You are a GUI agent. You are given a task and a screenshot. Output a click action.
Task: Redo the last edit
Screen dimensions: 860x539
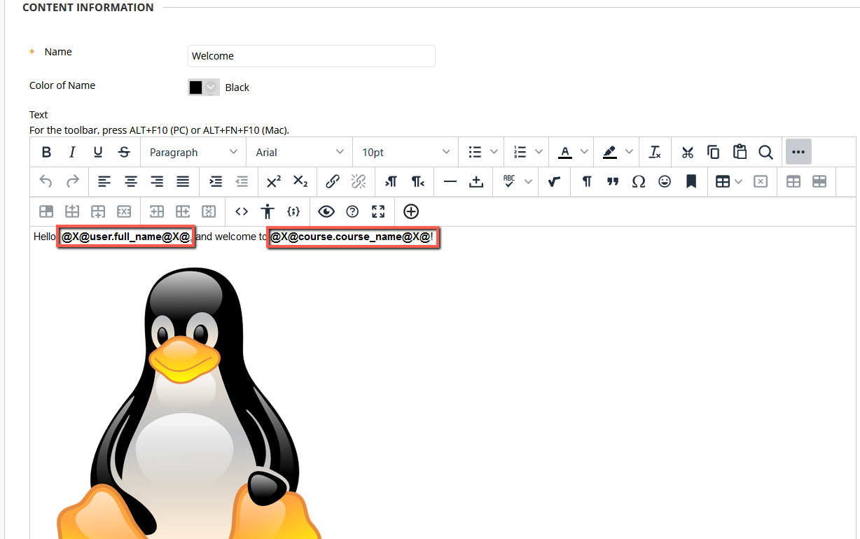pos(72,181)
